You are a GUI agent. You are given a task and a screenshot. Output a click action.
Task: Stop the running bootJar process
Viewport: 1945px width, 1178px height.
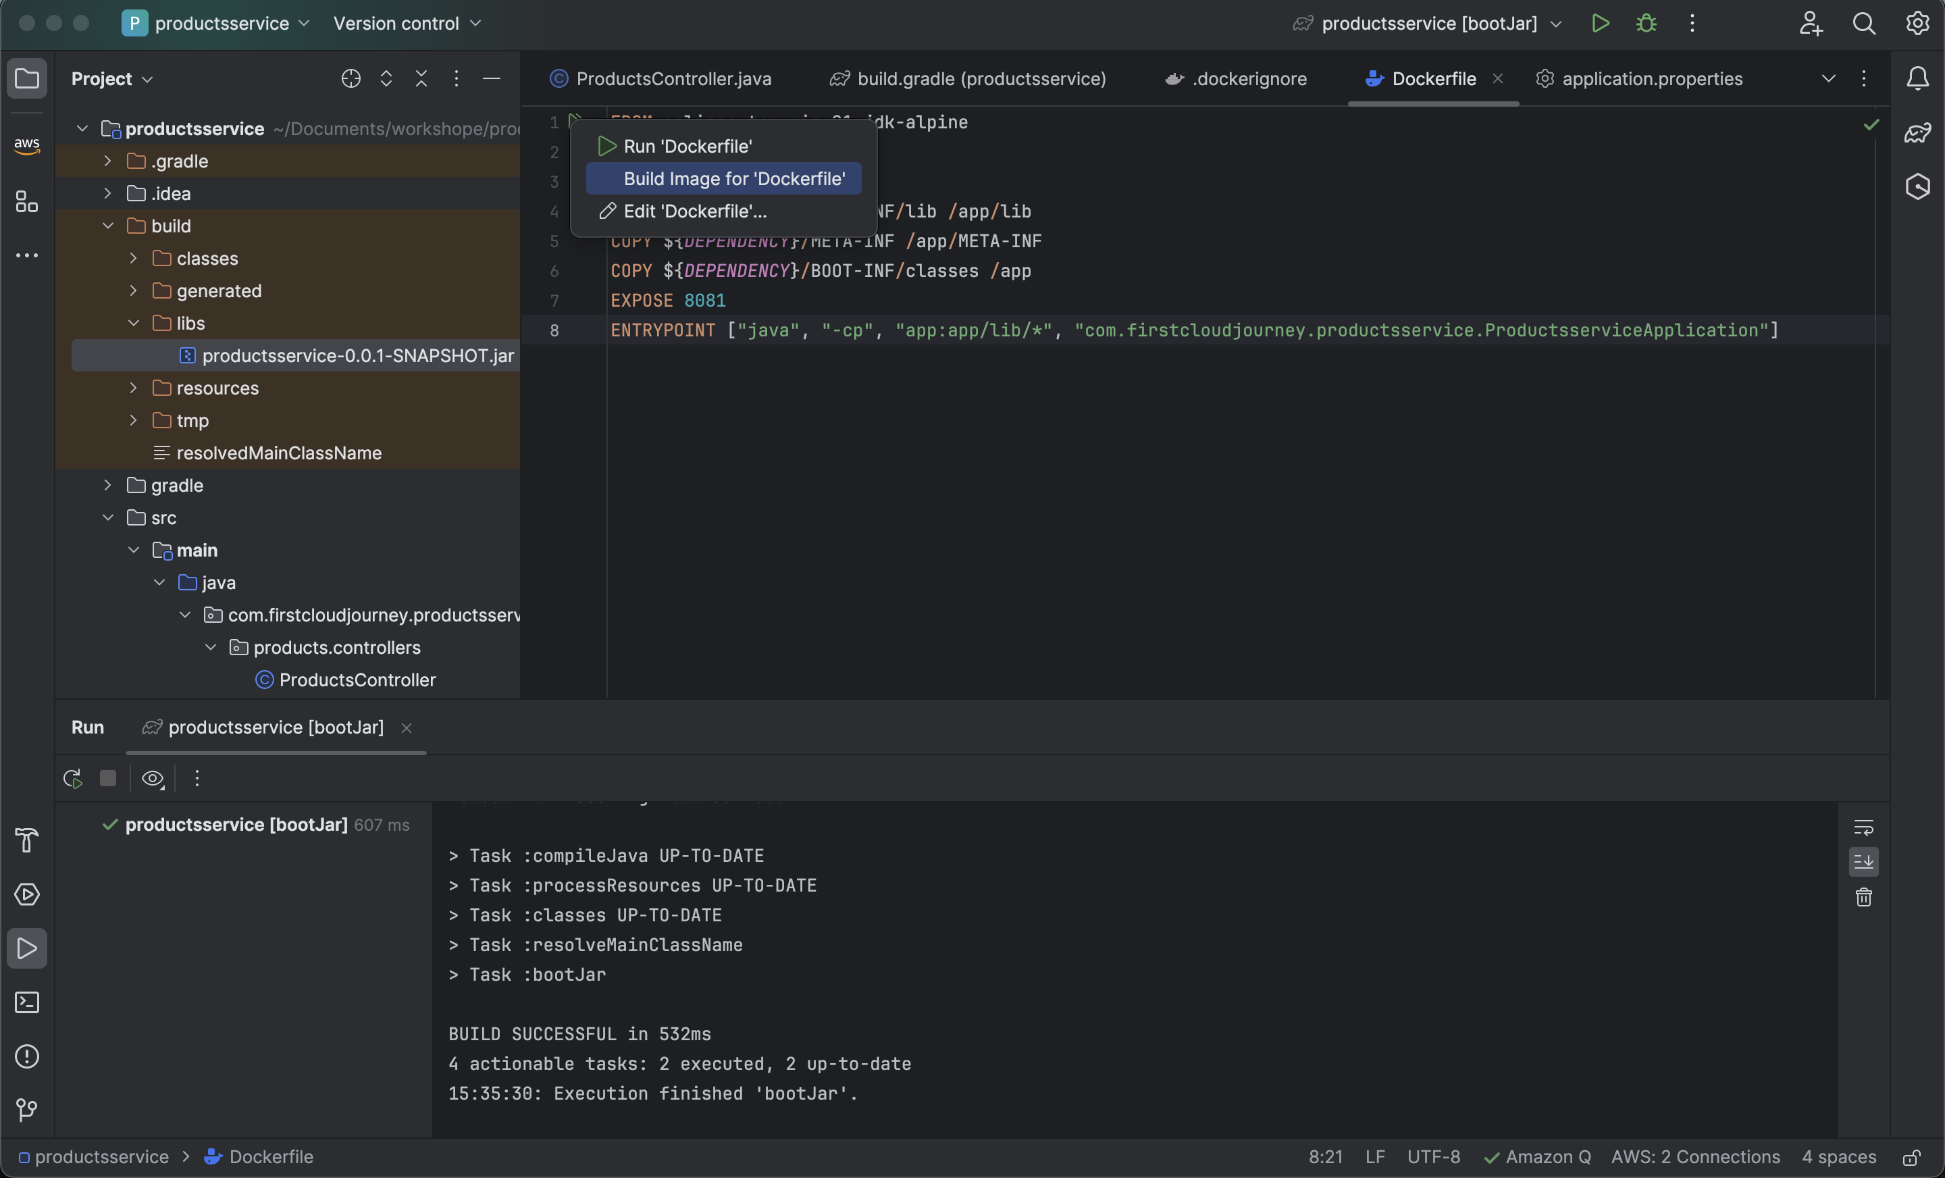(108, 779)
